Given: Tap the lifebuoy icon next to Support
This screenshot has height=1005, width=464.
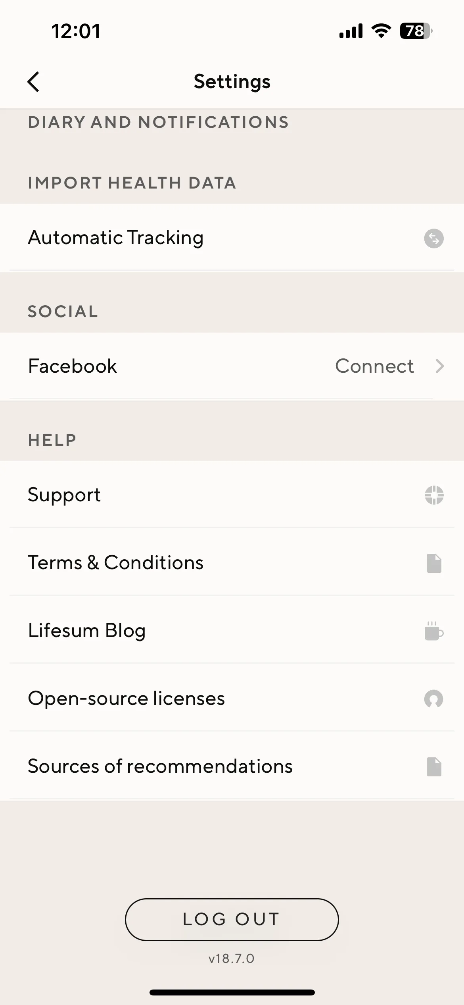Looking at the screenshot, I should (x=434, y=495).
